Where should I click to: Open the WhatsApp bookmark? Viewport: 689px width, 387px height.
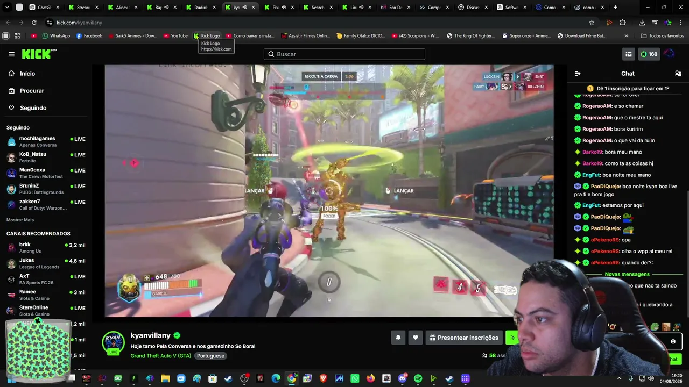(56, 36)
